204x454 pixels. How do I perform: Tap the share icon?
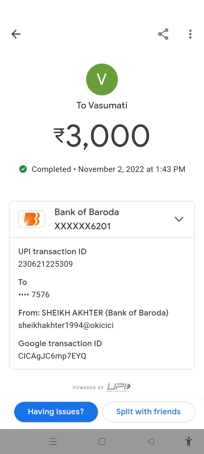[163, 34]
